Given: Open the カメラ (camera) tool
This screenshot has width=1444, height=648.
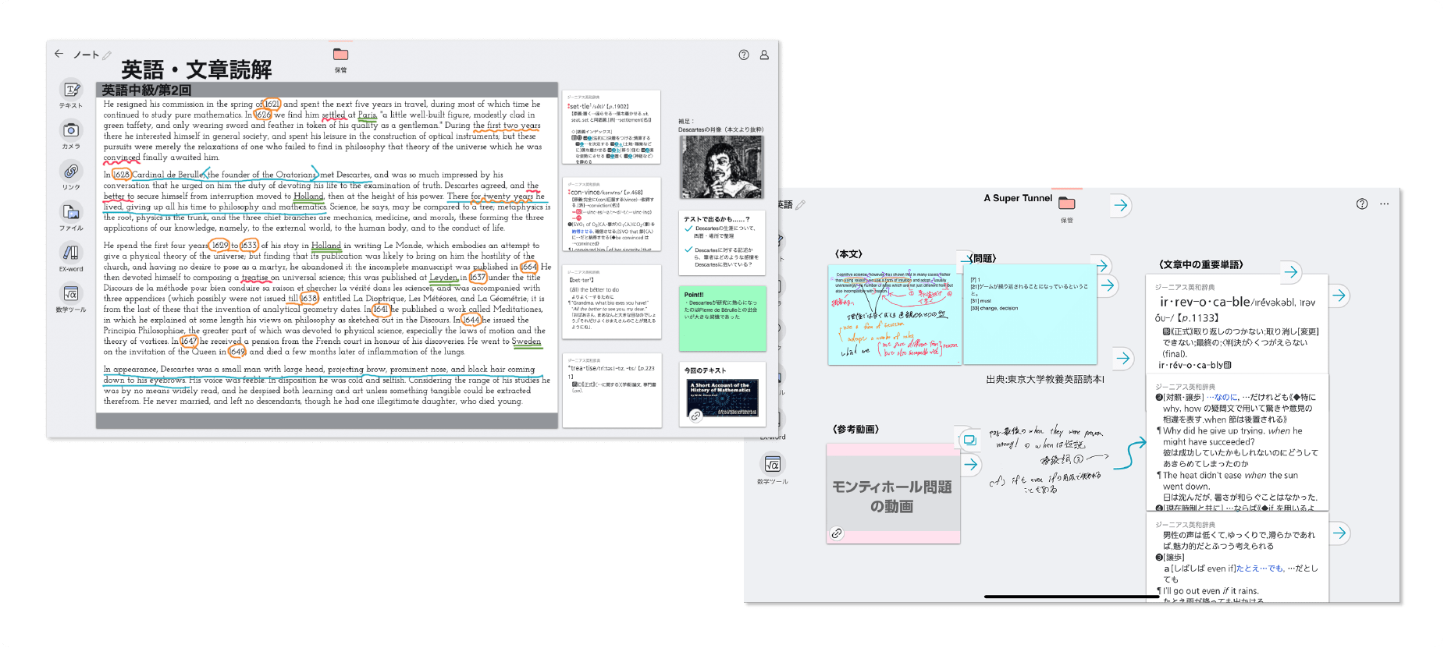Looking at the screenshot, I should coord(71,131).
